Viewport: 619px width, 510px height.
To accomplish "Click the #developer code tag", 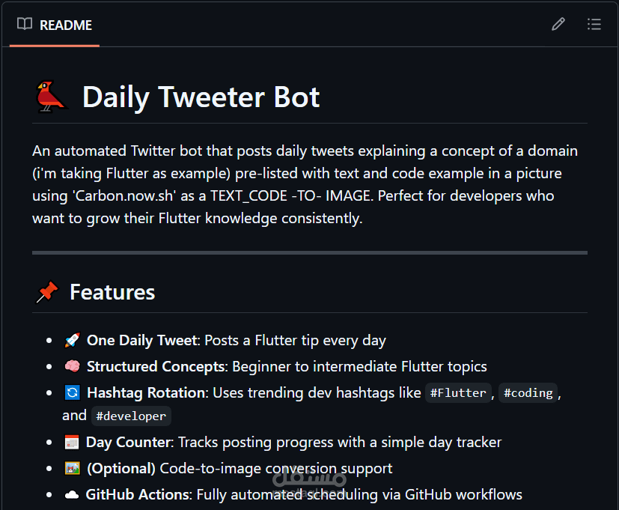I will [131, 416].
